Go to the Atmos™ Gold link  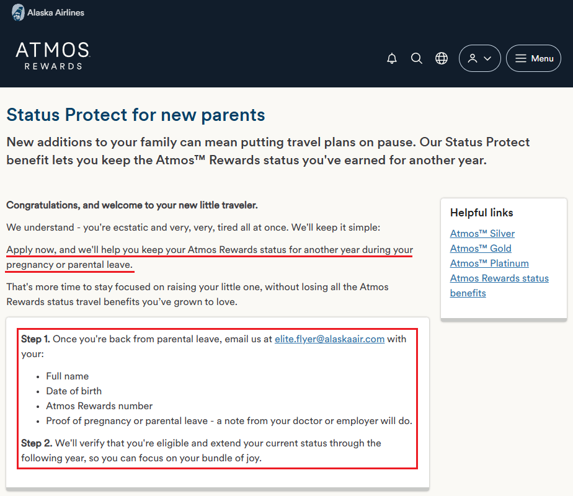point(481,249)
